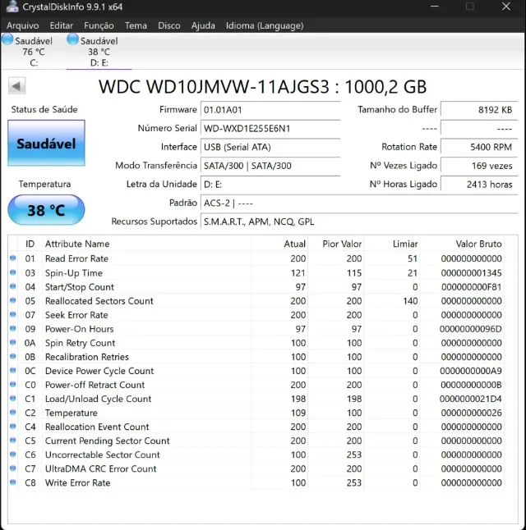Click the status dot of Recalibration Retries row
Image resolution: width=526 pixels, height=530 pixels.
pos(13,356)
